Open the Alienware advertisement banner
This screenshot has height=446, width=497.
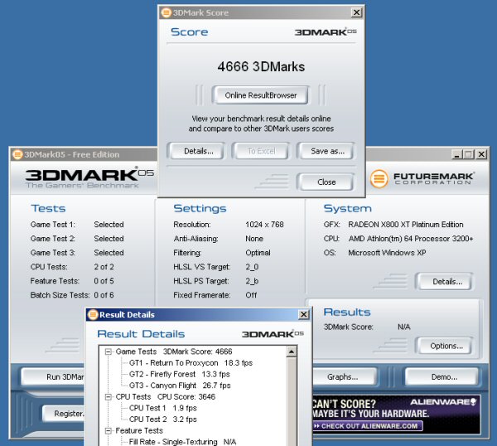396,414
